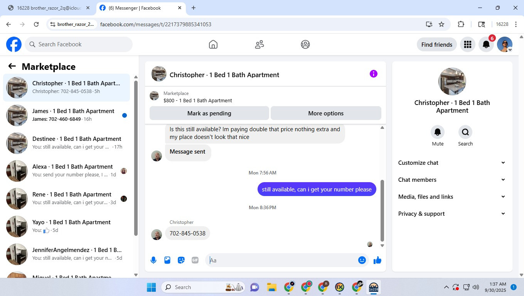524x296 pixels.
Task: Click site information icon in address bar
Action: tap(53, 24)
